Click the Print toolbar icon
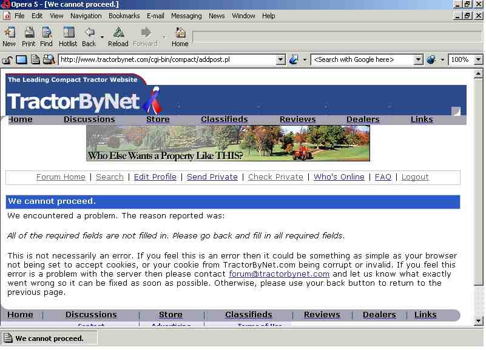Screen dimensions: 486x350 pyautogui.click(x=29, y=36)
